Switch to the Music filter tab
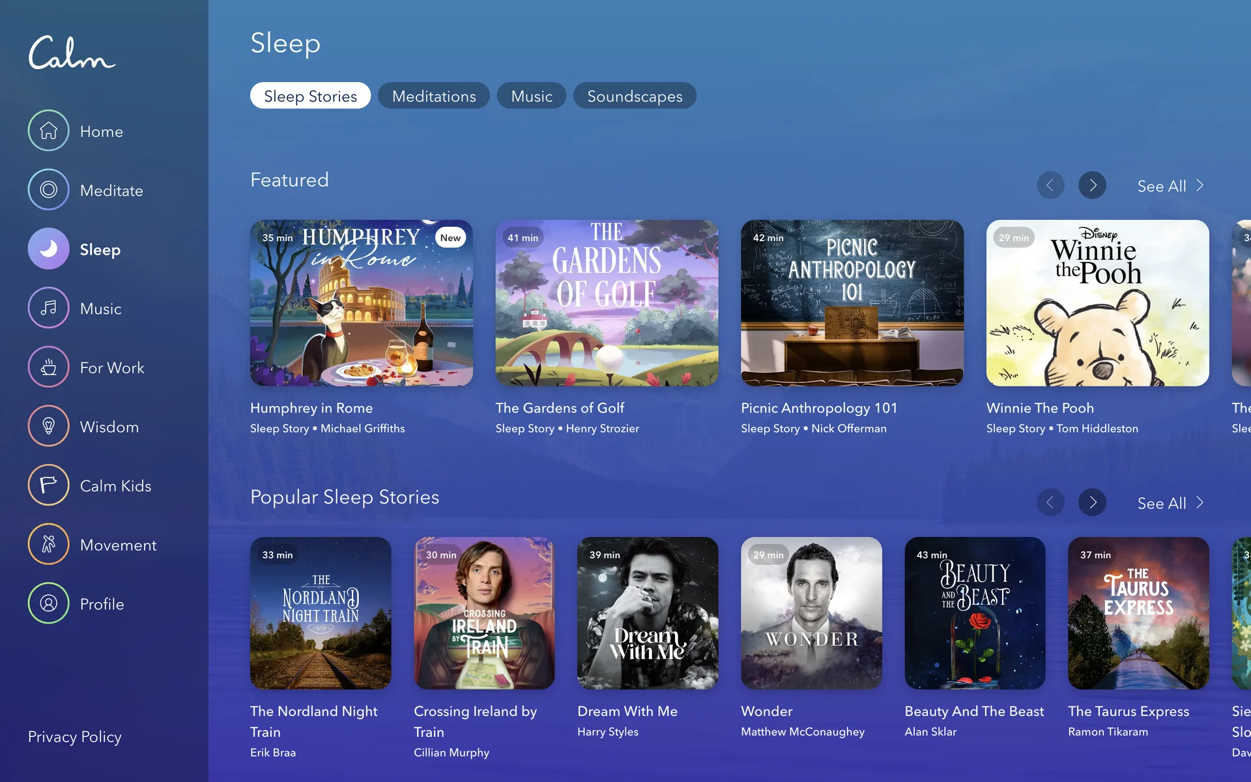 pyautogui.click(x=532, y=96)
